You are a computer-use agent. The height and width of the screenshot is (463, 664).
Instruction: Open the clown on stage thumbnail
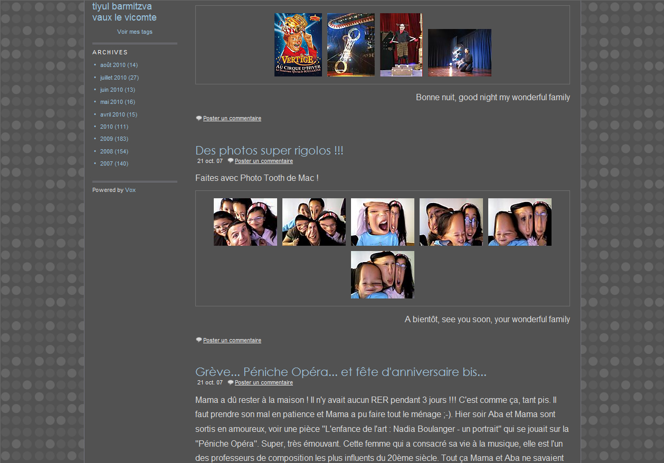click(401, 45)
